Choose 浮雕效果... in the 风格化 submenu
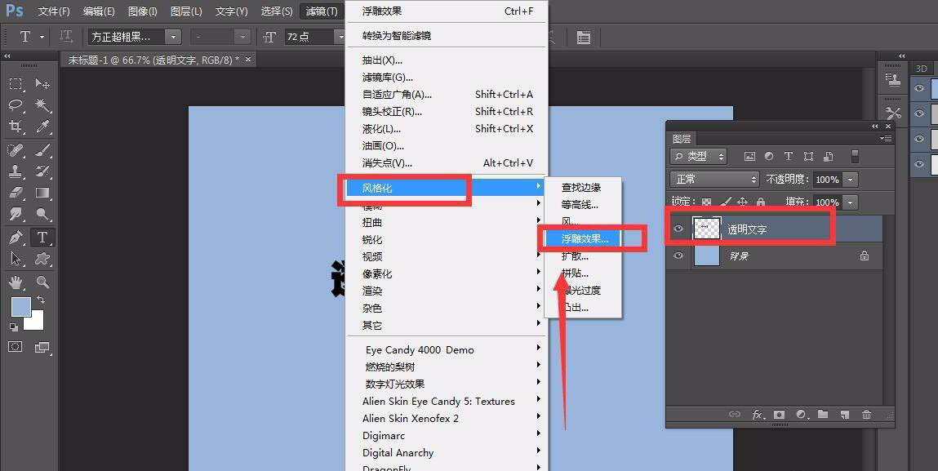This screenshot has width=938, height=471. point(584,239)
